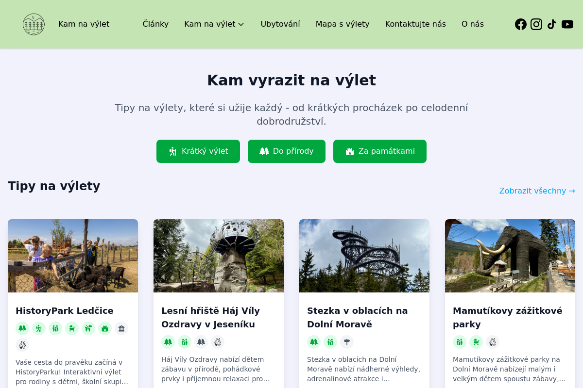583x388 pixels.
Task: Click the trees icon on Stezka v oblacích card
Action: [314, 342]
